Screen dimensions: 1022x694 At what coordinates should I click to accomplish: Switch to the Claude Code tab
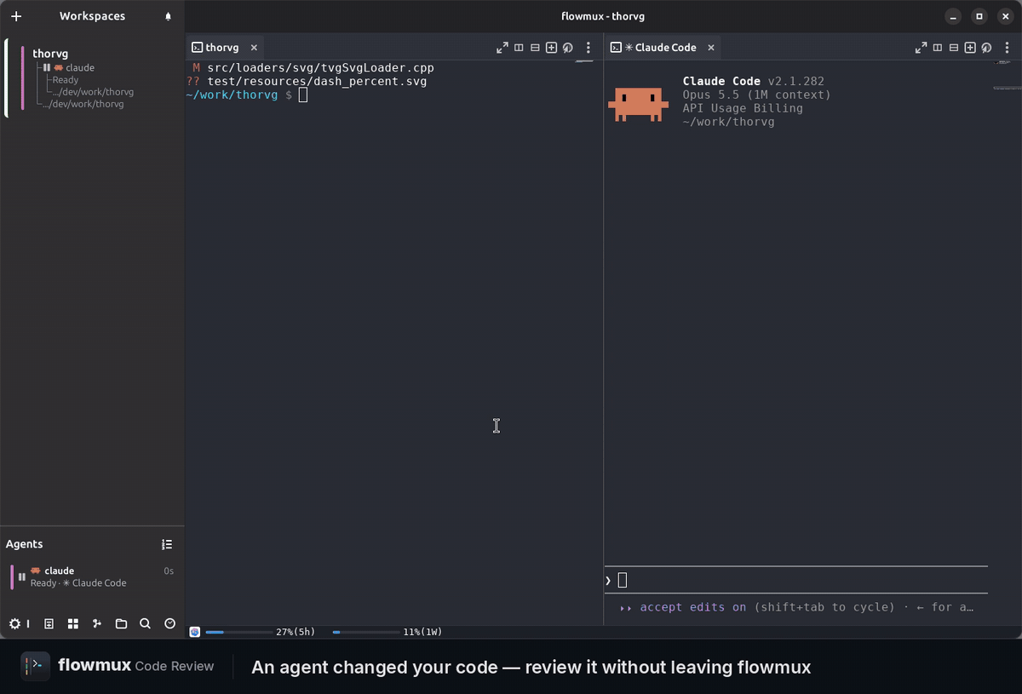click(654, 48)
